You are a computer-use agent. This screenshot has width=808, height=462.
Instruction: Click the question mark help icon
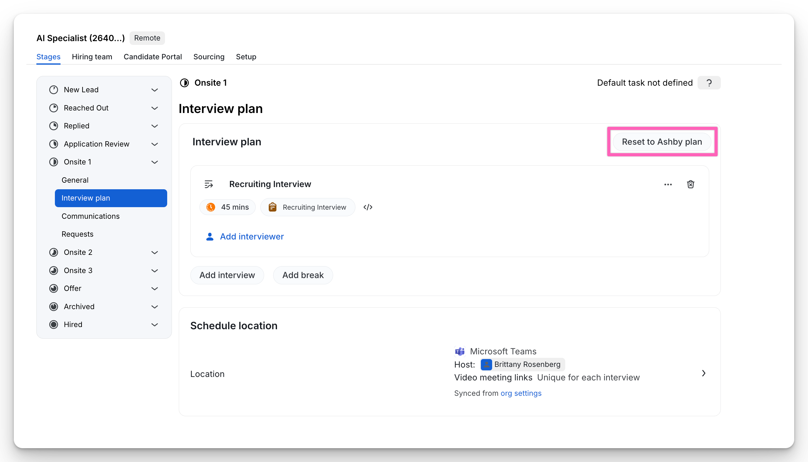709,83
